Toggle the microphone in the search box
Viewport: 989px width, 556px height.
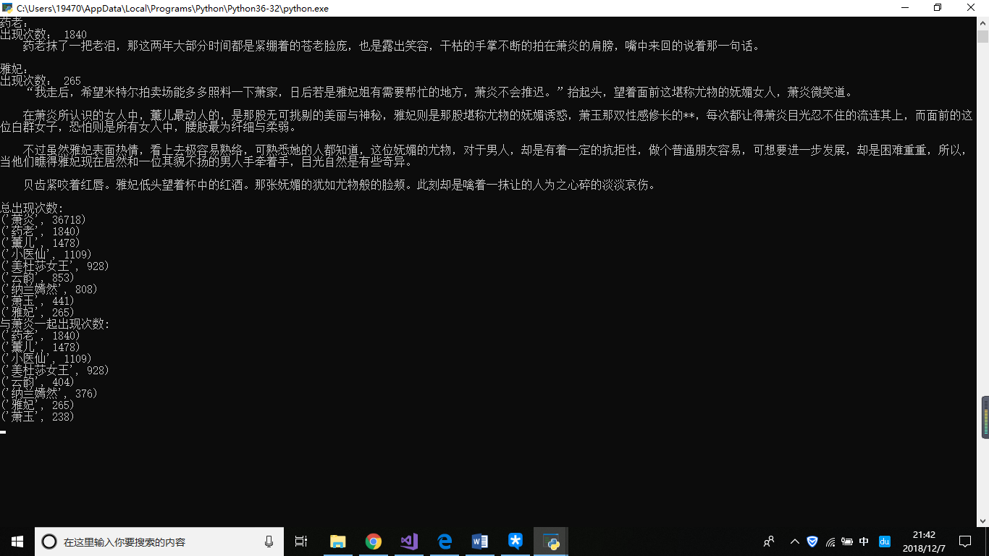268,541
